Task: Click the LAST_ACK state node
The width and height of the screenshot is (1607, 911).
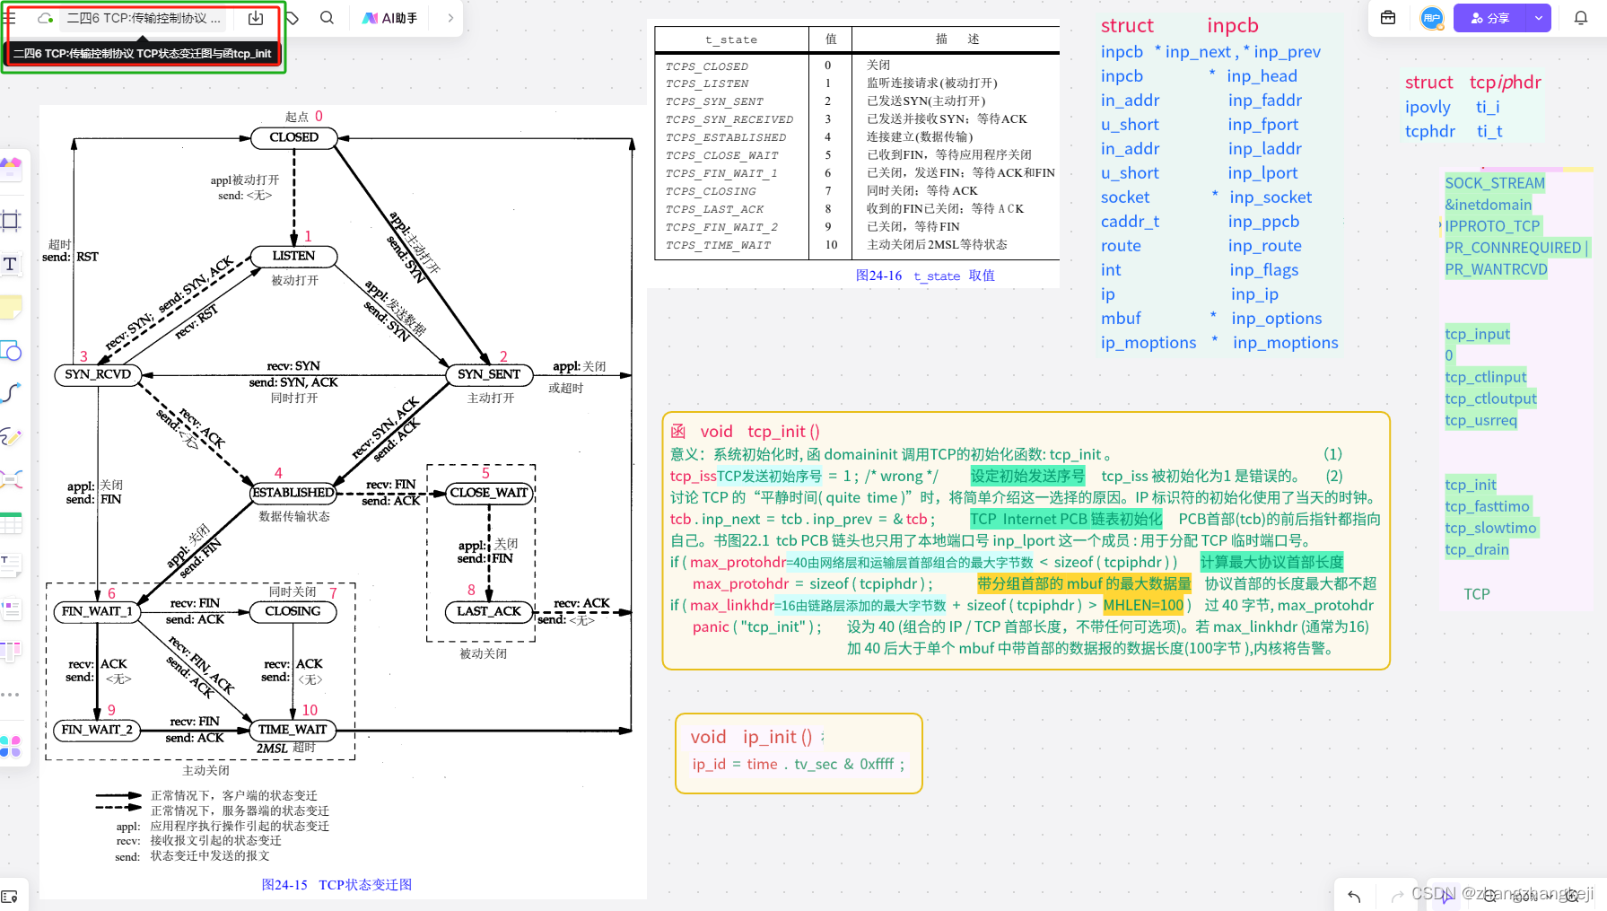Action: click(x=489, y=611)
